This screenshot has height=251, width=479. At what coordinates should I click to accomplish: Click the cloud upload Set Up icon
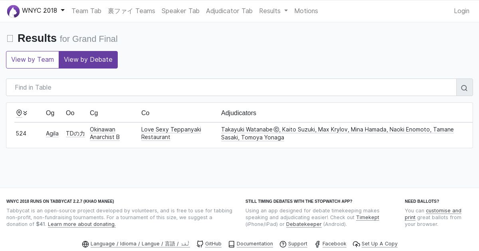[356, 244]
